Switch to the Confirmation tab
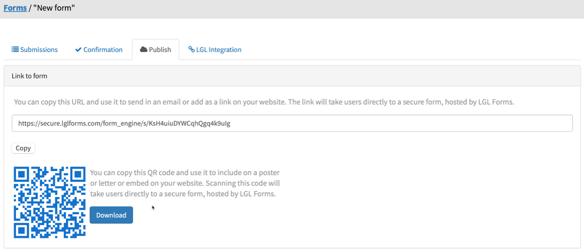 pos(103,49)
